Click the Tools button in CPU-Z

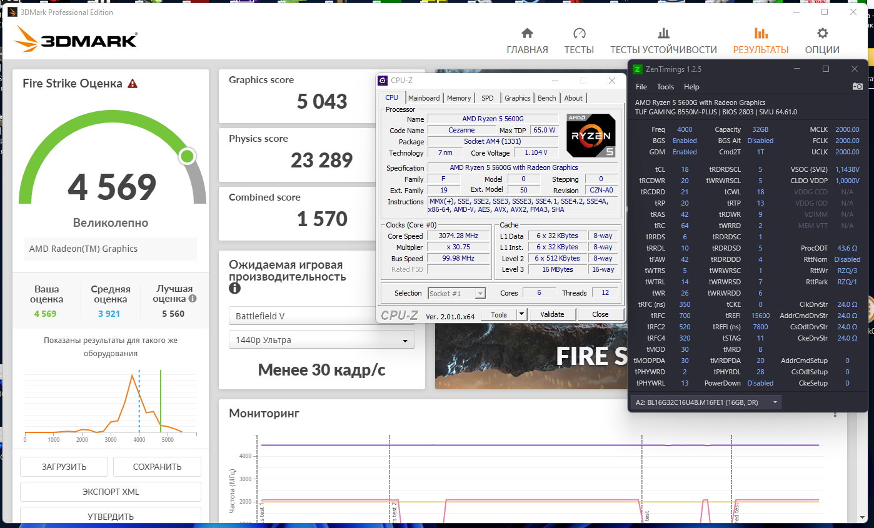point(499,314)
